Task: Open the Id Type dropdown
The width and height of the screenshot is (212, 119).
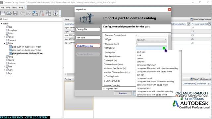Action: [151, 40]
